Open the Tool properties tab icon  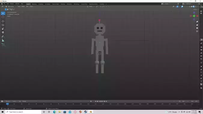click(201, 43)
